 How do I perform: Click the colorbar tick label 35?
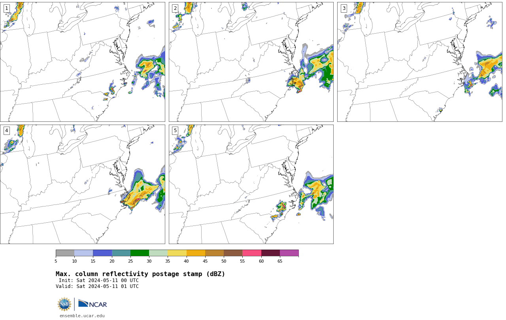tap(168, 261)
